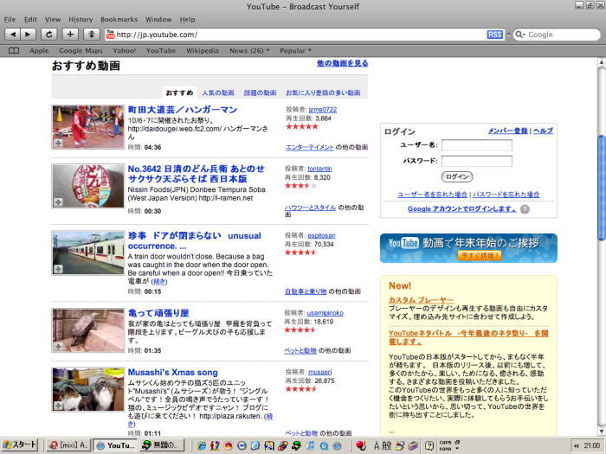
Task: Click the YouTube favicon in the address bar
Action: pyautogui.click(x=110, y=35)
